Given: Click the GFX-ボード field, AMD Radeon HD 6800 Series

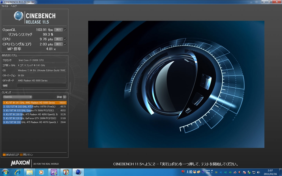Looking at the screenshot, I should (x=42, y=81).
